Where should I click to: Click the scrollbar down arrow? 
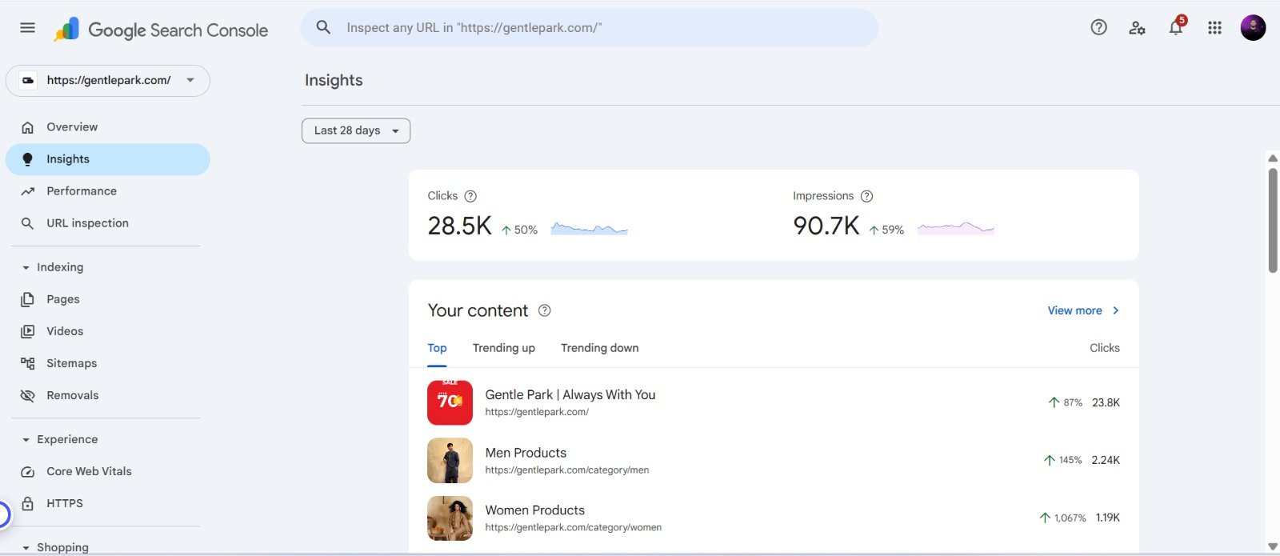(x=1273, y=546)
